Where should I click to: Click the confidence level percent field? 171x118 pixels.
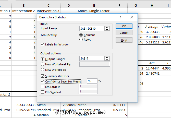pos(92,81)
